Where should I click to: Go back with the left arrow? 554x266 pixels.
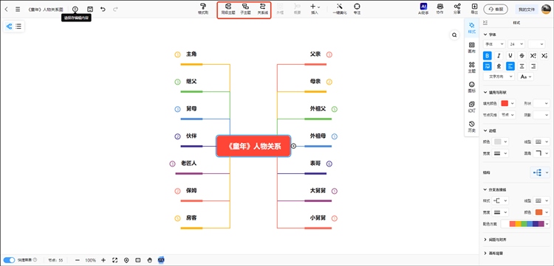[x=7, y=9]
